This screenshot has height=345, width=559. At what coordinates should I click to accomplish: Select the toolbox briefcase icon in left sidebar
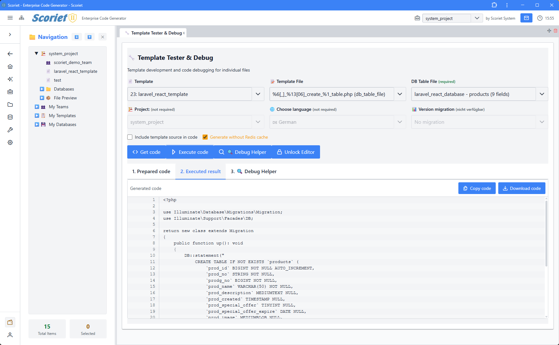10,92
